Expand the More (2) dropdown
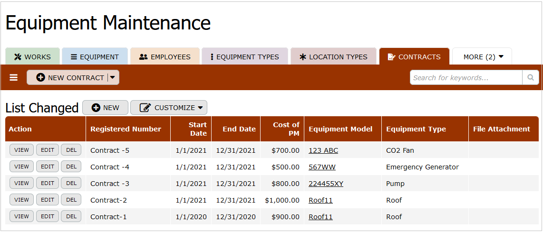543x232 pixels. tap(483, 57)
